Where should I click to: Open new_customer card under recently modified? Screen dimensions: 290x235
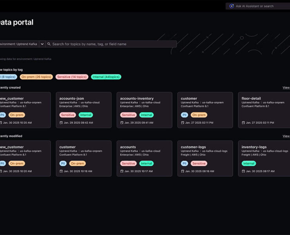click(25, 159)
